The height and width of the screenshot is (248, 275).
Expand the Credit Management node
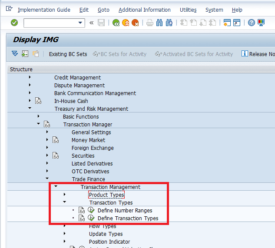(30, 78)
